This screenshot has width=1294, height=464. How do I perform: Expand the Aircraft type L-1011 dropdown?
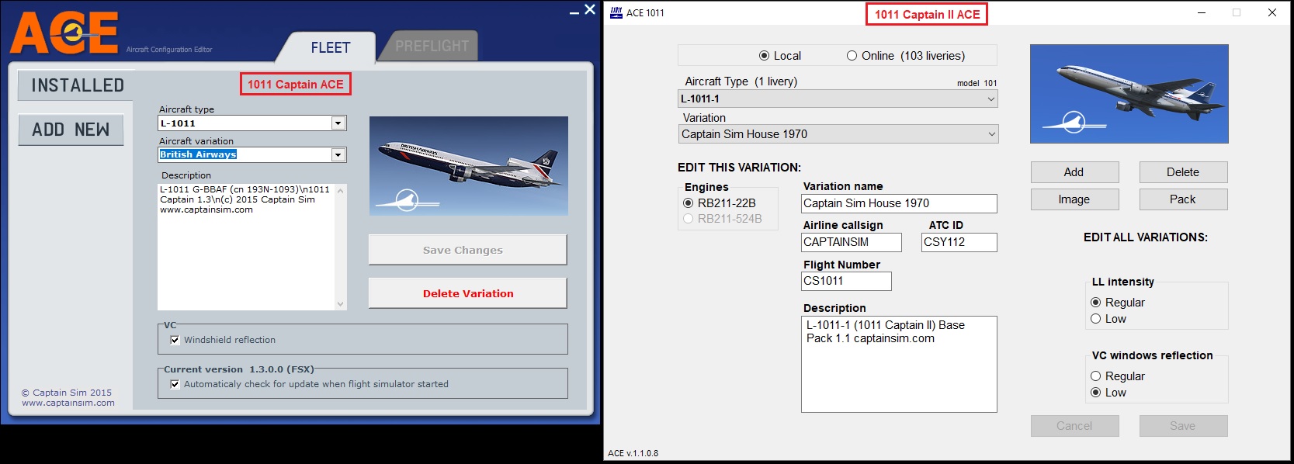pos(338,123)
